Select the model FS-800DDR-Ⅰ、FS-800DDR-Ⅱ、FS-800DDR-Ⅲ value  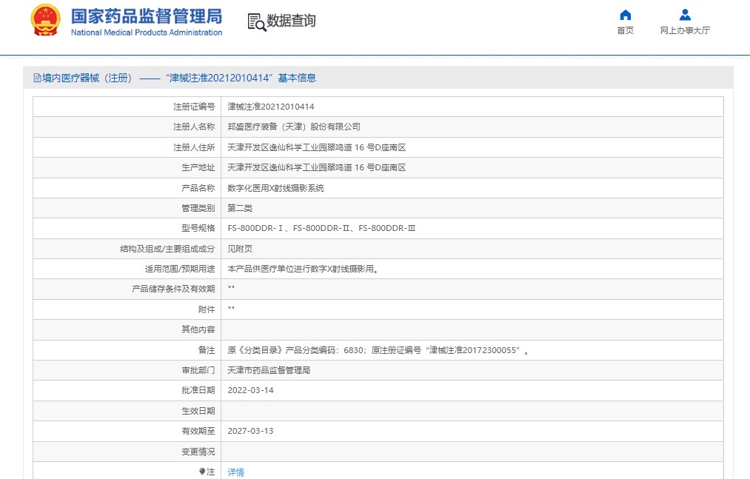[321, 228]
